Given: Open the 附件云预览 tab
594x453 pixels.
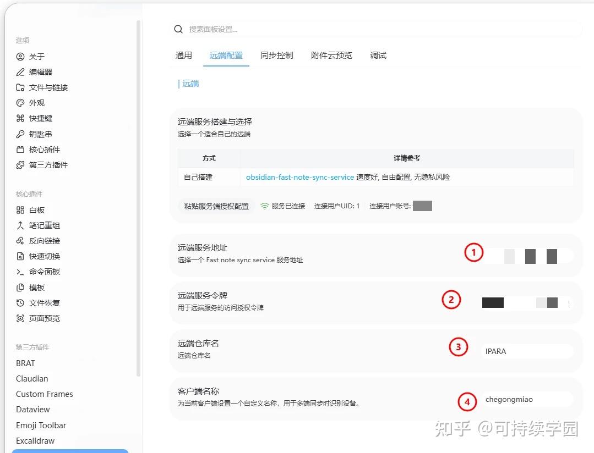Looking at the screenshot, I should click(x=331, y=56).
